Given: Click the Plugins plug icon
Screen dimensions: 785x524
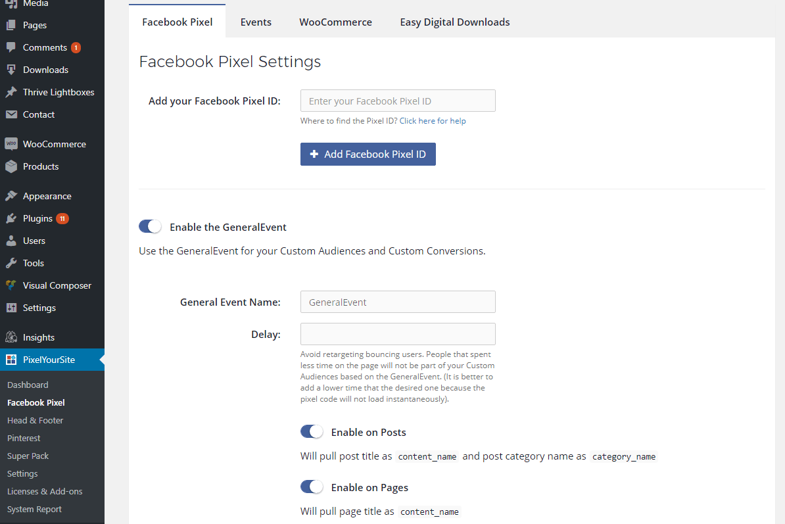Looking at the screenshot, I should (11, 219).
